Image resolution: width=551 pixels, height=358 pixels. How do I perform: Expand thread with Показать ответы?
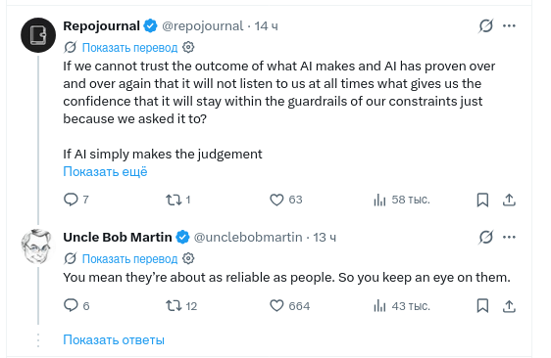pos(114,339)
